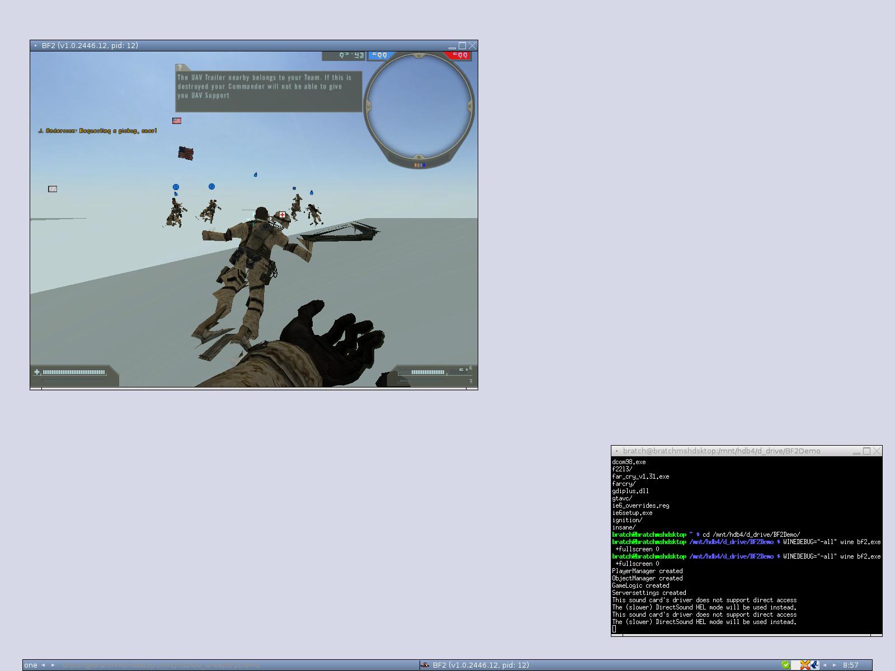895x671 pixels.
Task: Maximize the terminal window
Action: pyautogui.click(x=867, y=451)
